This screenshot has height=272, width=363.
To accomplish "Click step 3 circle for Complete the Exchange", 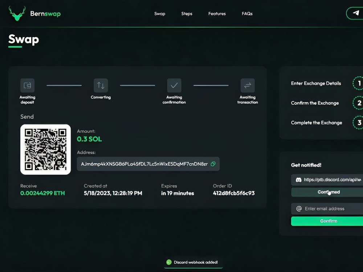I will coord(358,123).
